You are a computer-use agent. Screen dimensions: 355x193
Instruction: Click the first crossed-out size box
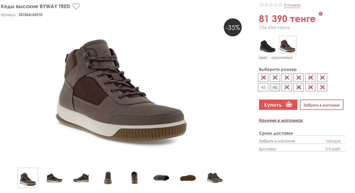click(263, 77)
